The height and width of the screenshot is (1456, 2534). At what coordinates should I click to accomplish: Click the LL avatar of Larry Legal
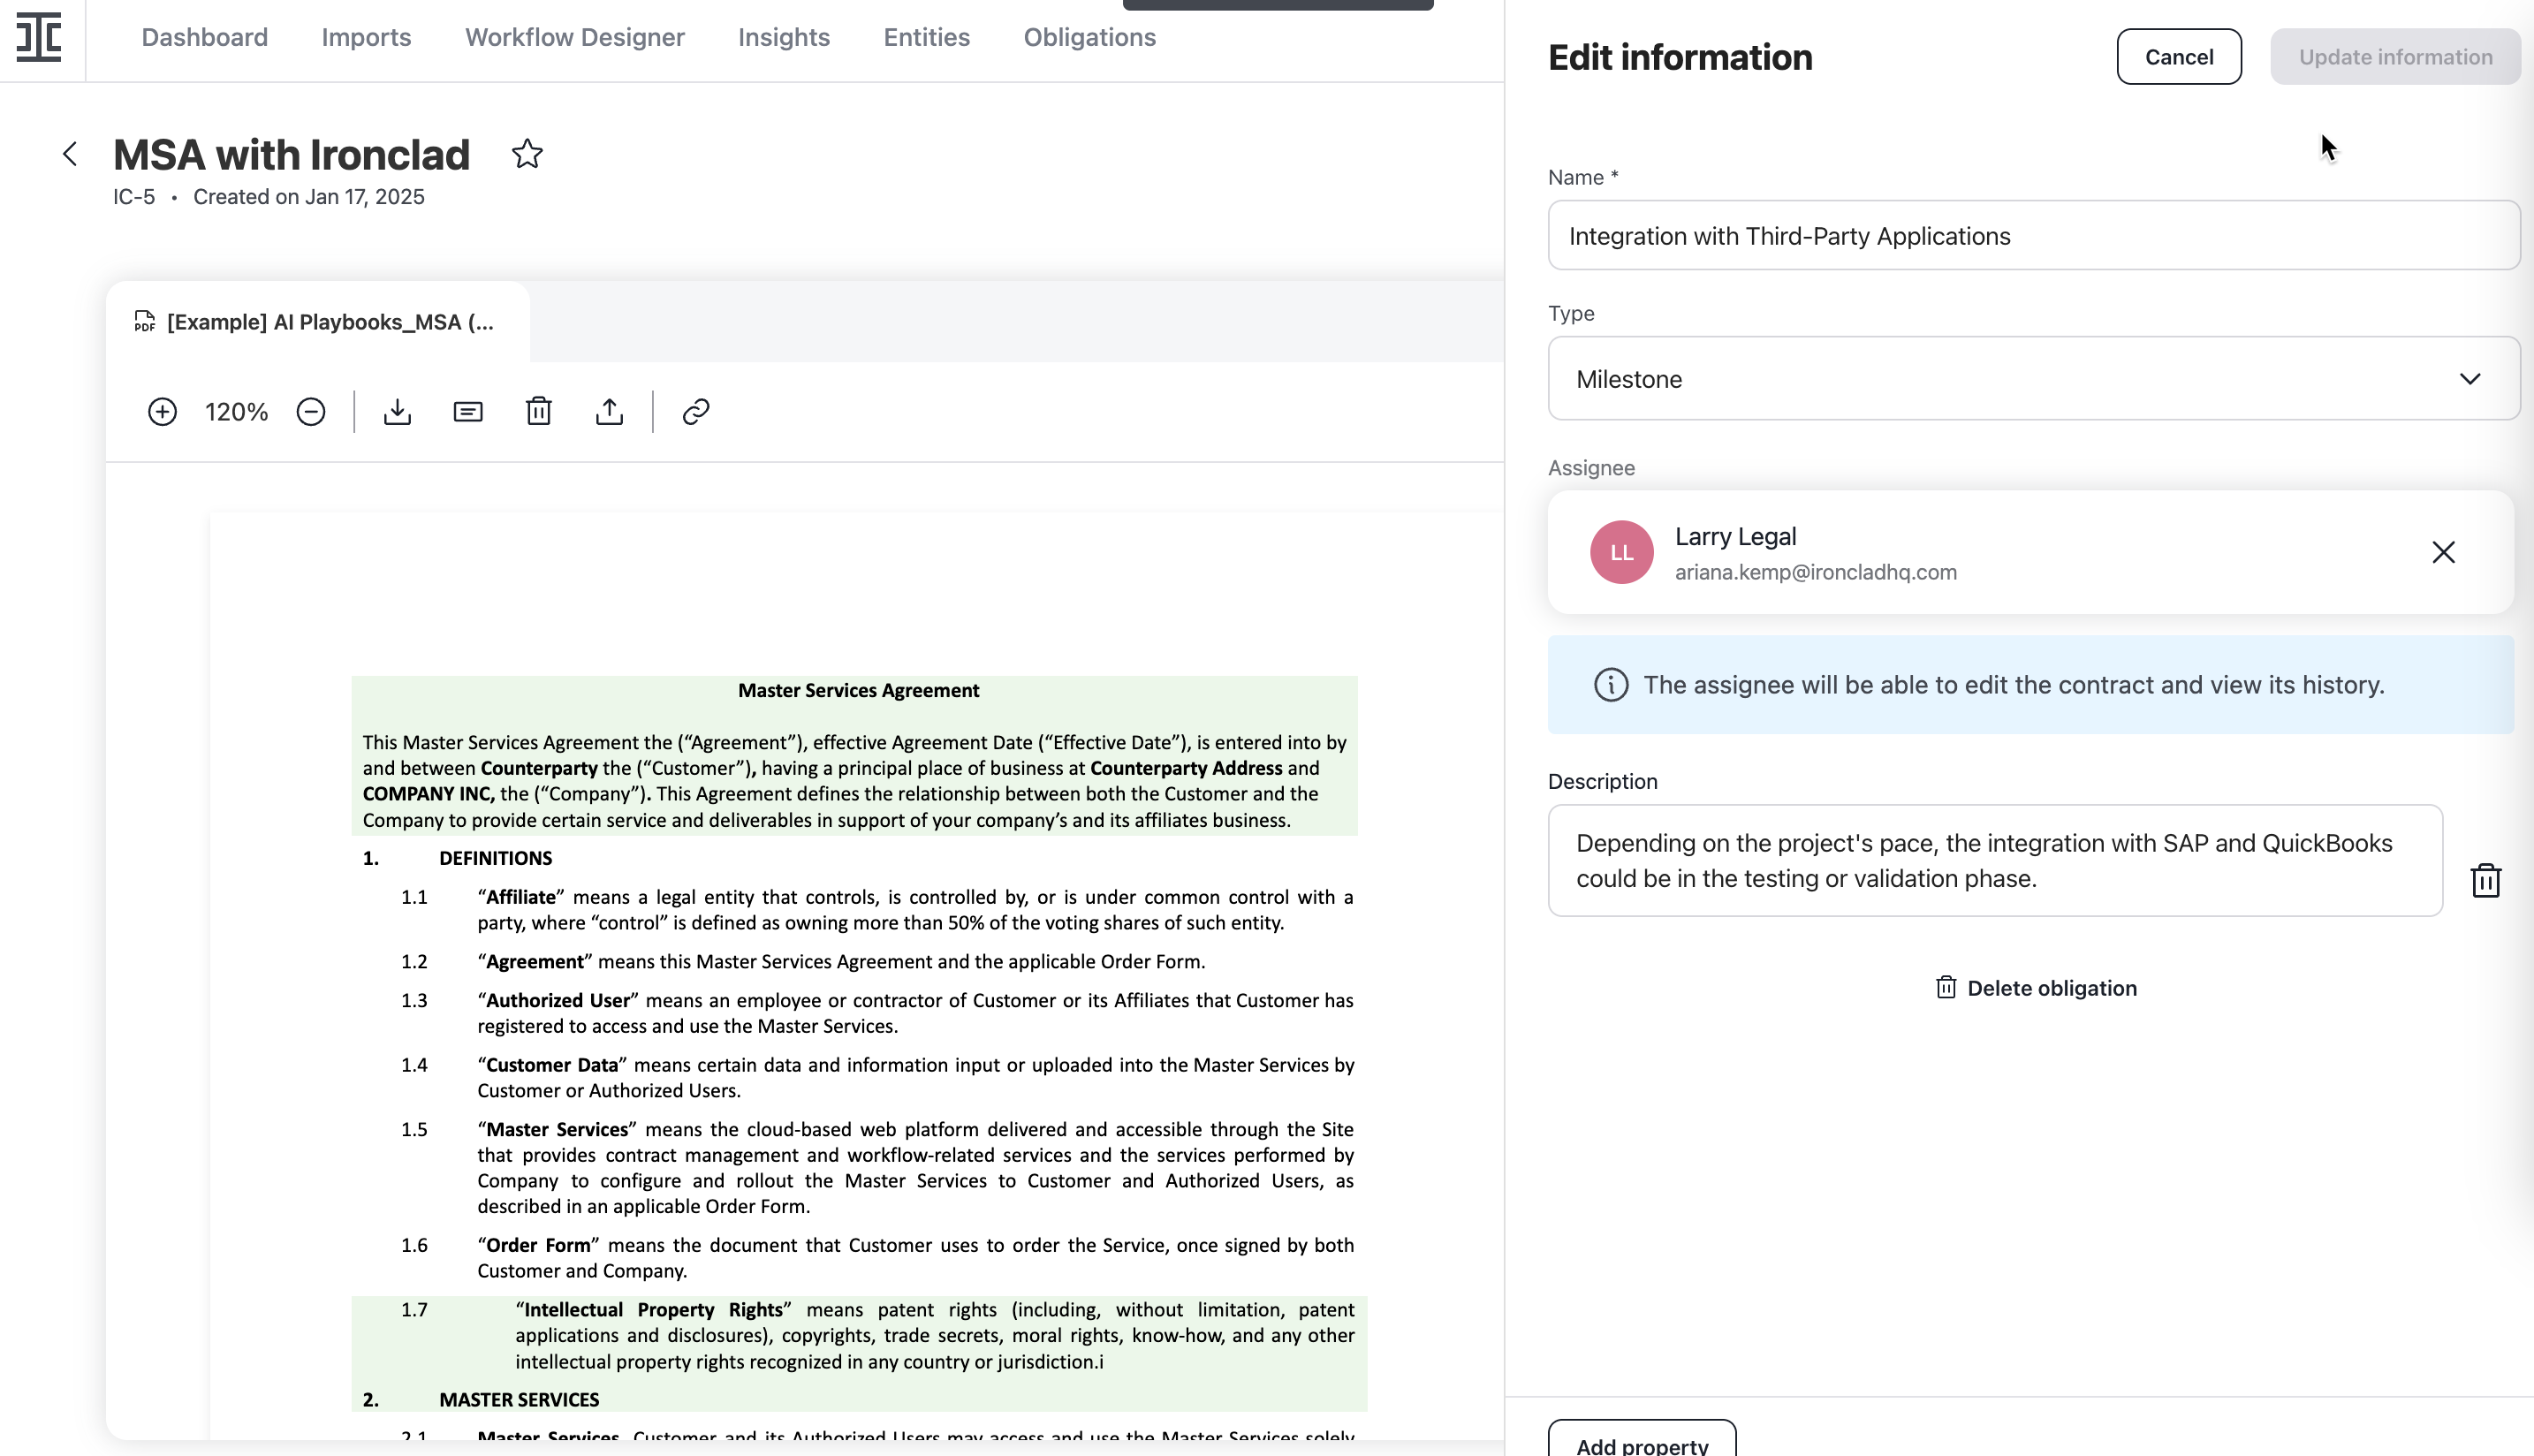click(1621, 552)
